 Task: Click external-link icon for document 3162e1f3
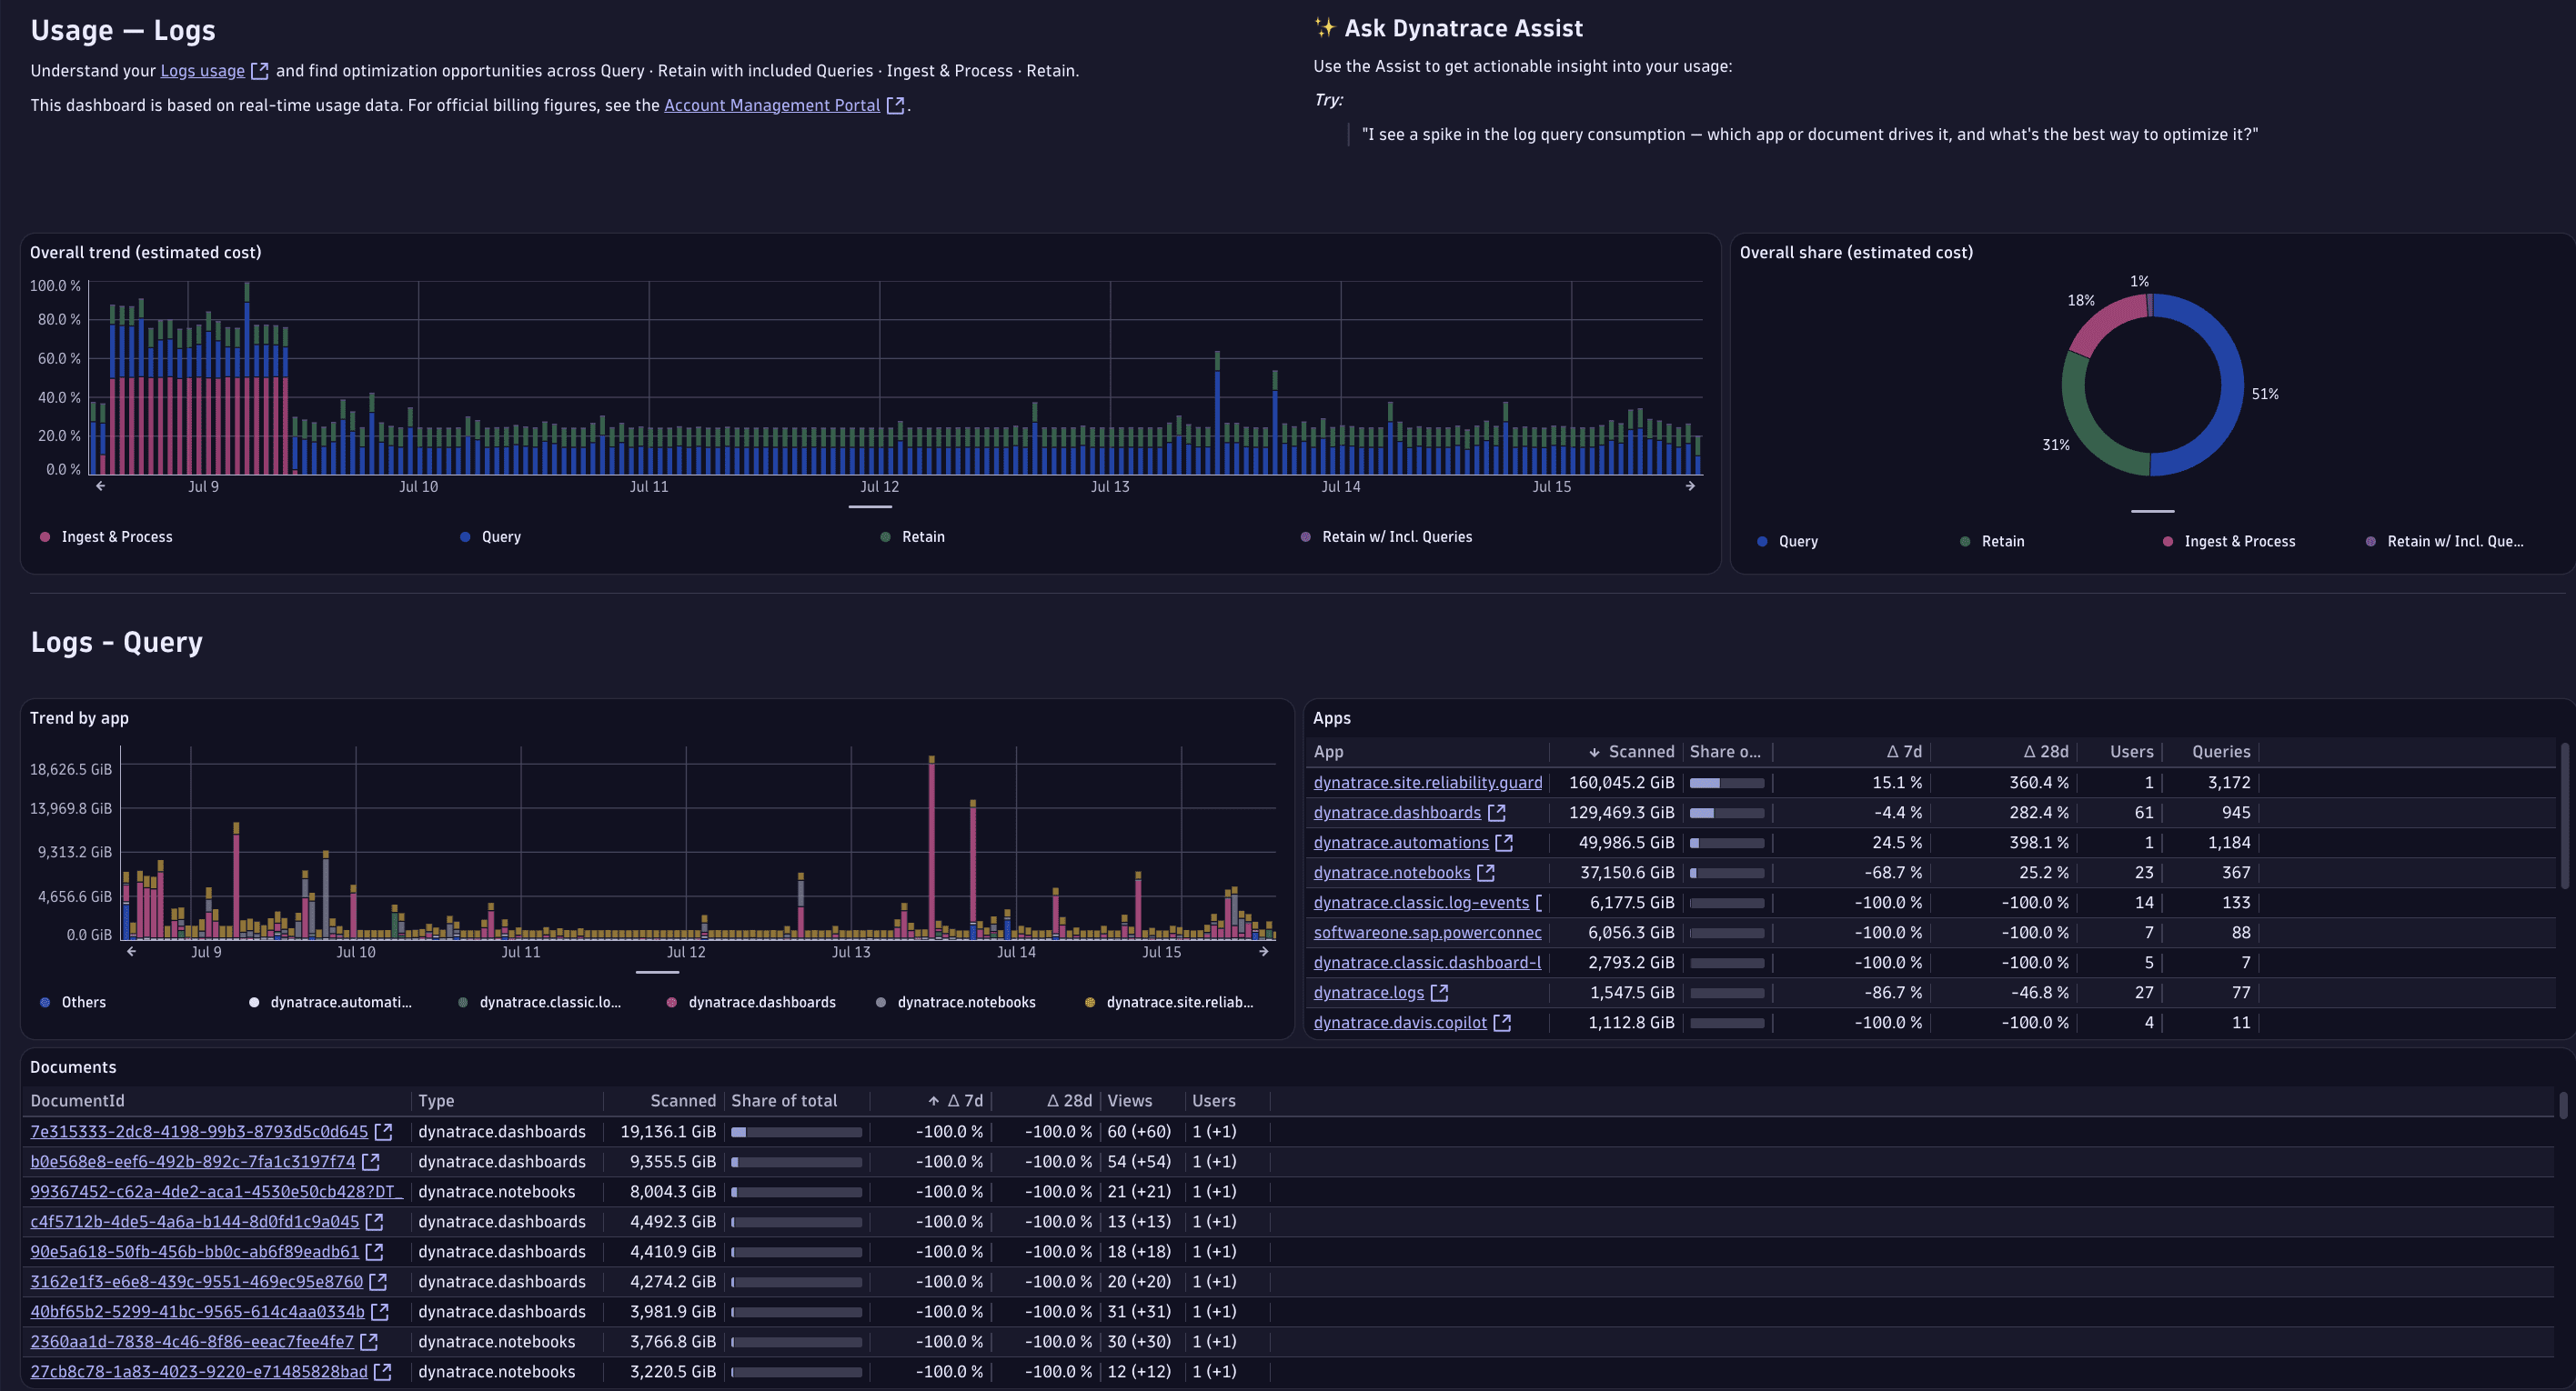click(378, 1281)
